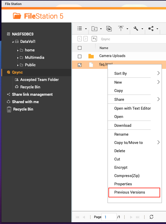
Task: Open Accepted Team Folder
Action: (x=39, y=79)
